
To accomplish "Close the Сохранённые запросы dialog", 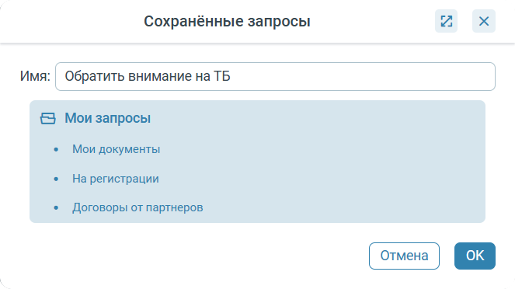I will (484, 21).
